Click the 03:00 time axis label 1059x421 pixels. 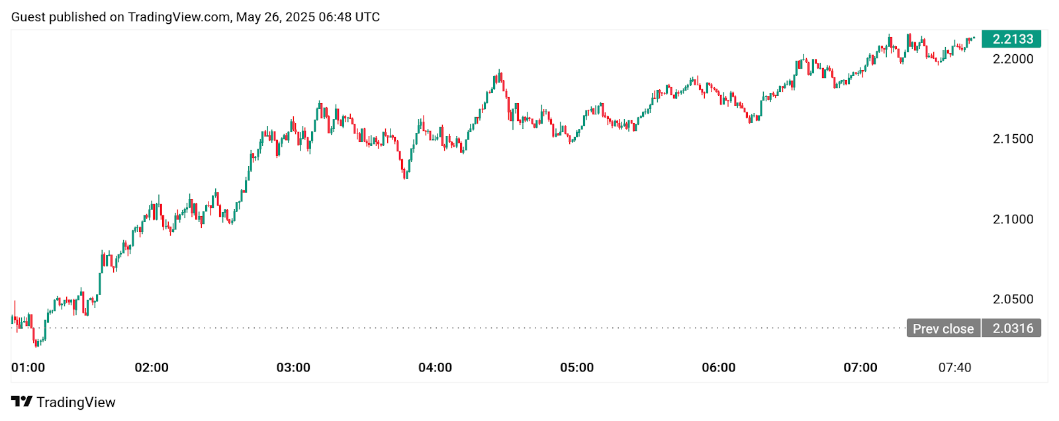click(x=293, y=367)
